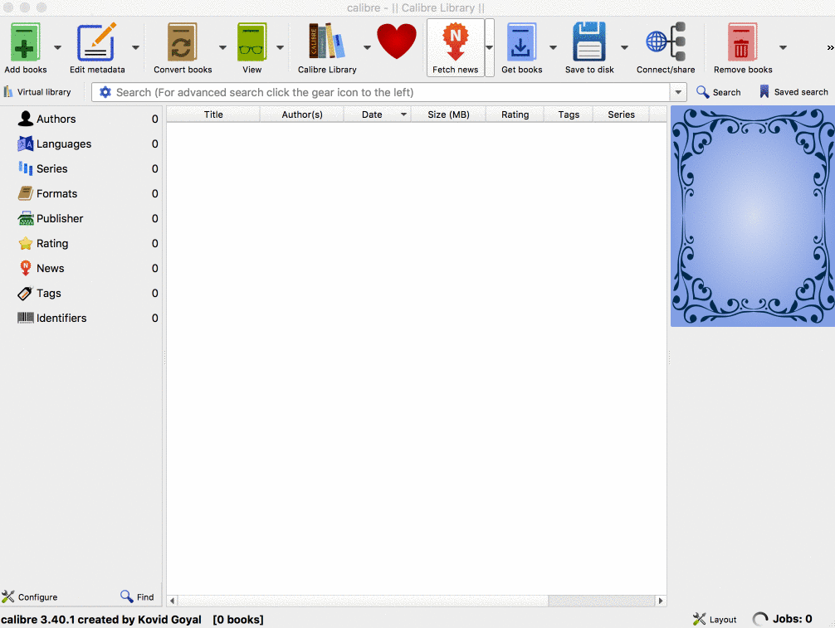This screenshot has height=628, width=835.
Task: Click the Formats category icon
Action: [x=25, y=193]
